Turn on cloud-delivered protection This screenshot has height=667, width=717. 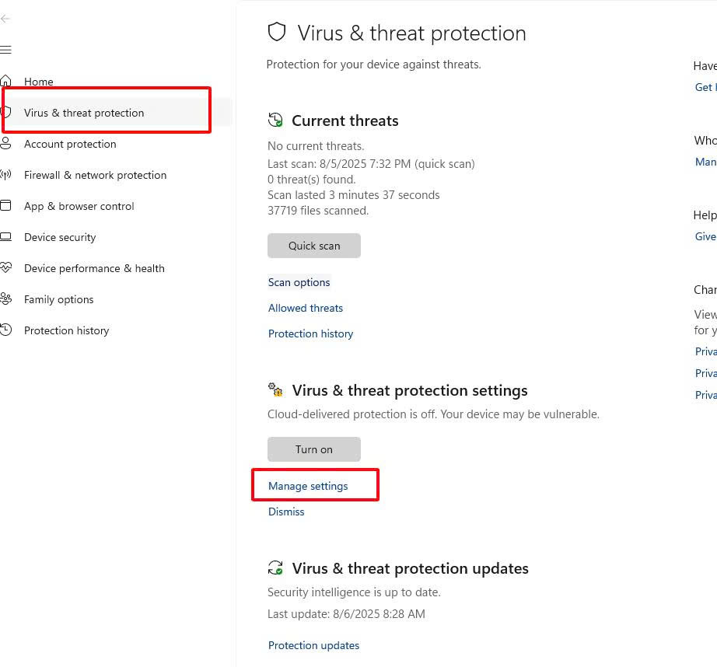[314, 449]
